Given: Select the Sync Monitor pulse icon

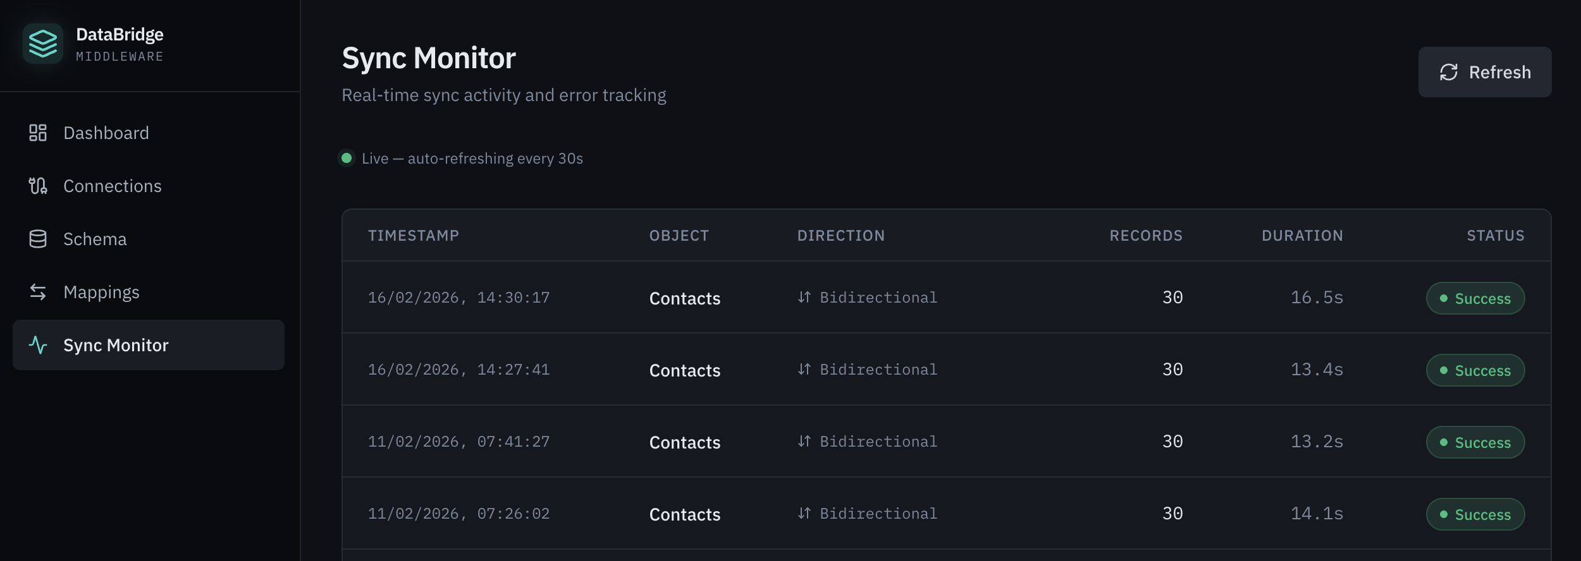Looking at the screenshot, I should click(x=38, y=345).
